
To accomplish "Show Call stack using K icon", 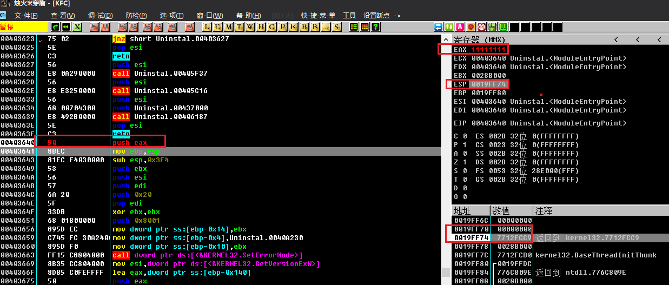I will pos(293,27).
